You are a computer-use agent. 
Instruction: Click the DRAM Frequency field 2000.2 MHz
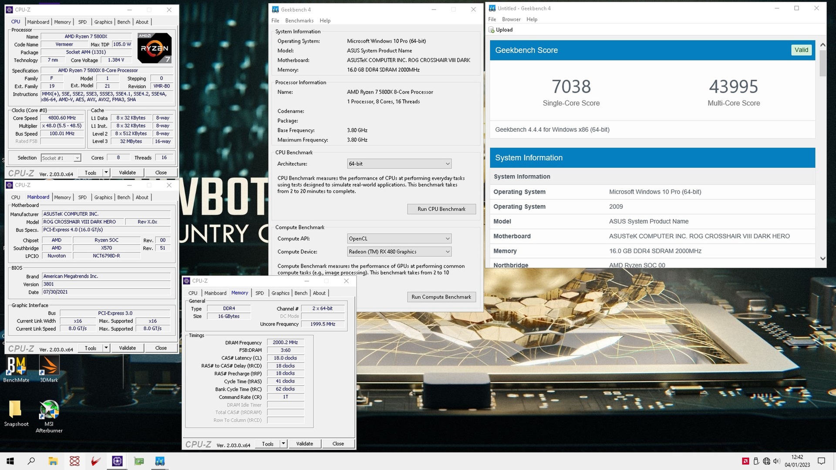pyautogui.click(x=285, y=342)
